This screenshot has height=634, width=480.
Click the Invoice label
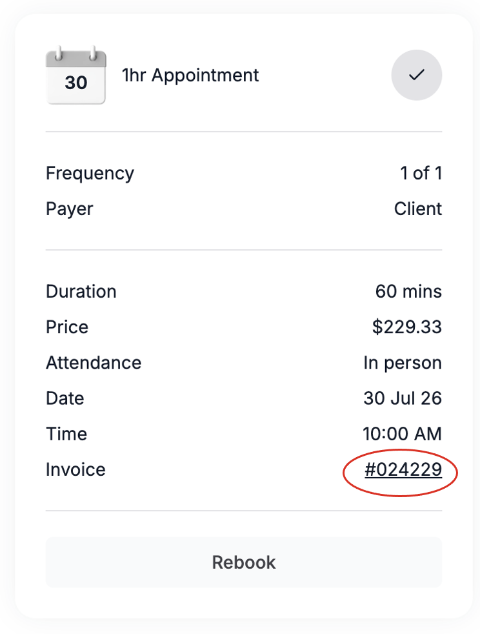point(75,470)
